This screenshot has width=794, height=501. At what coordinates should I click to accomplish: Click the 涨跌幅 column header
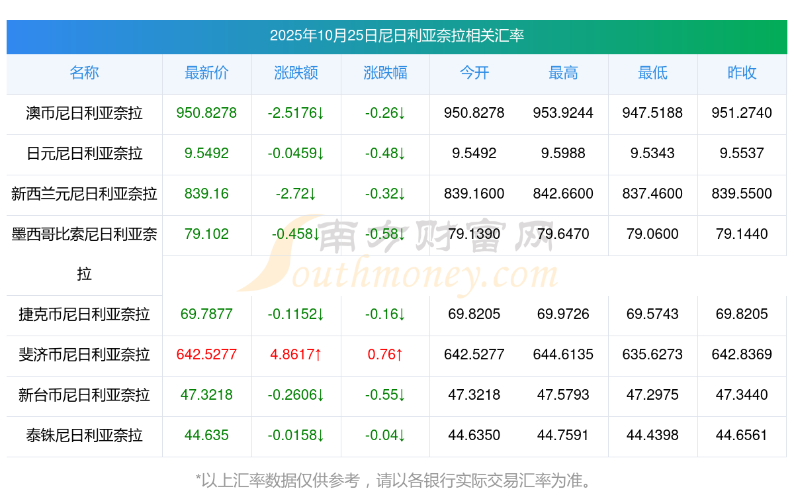385,73
